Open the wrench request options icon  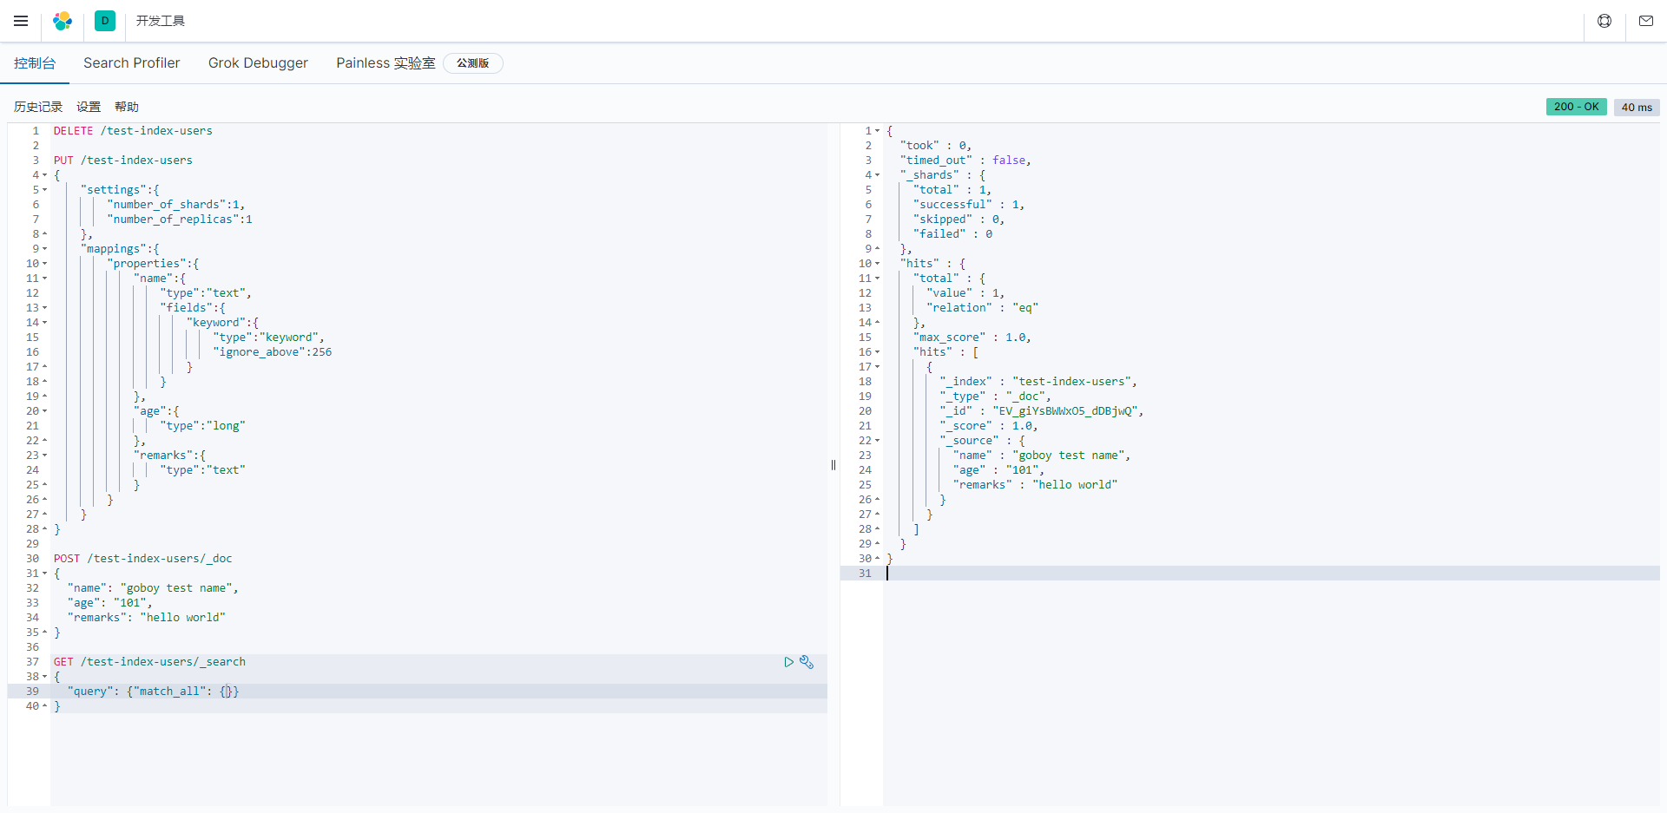(807, 662)
